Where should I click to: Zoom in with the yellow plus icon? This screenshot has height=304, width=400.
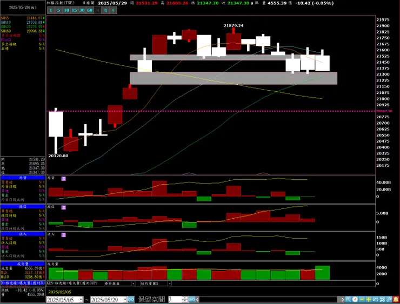(x=369, y=300)
